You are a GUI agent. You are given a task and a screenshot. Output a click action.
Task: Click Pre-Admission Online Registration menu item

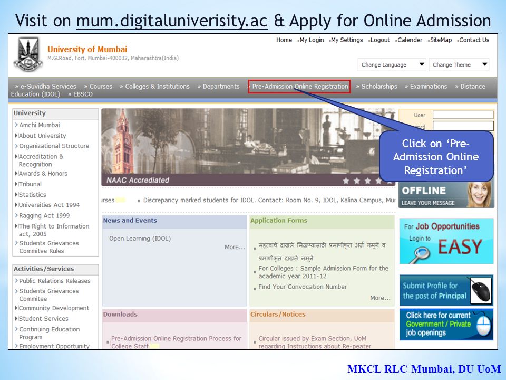click(x=299, y=86)
